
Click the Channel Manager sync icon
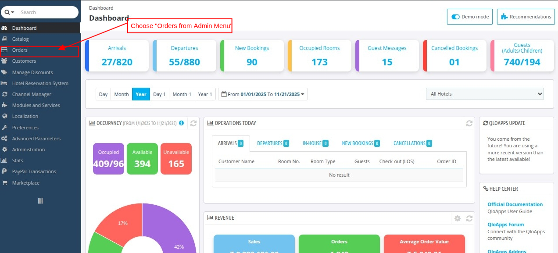(4, 94)
